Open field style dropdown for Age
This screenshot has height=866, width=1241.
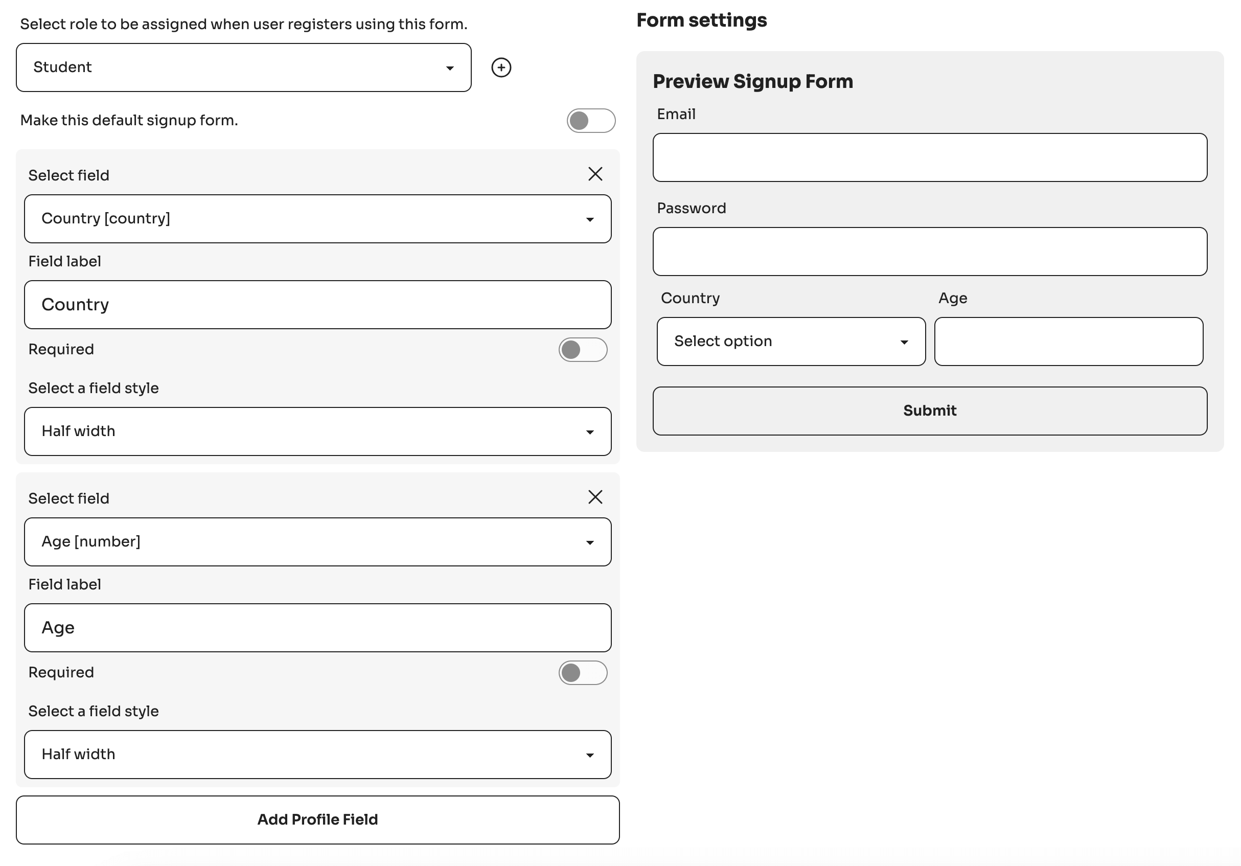318,755
